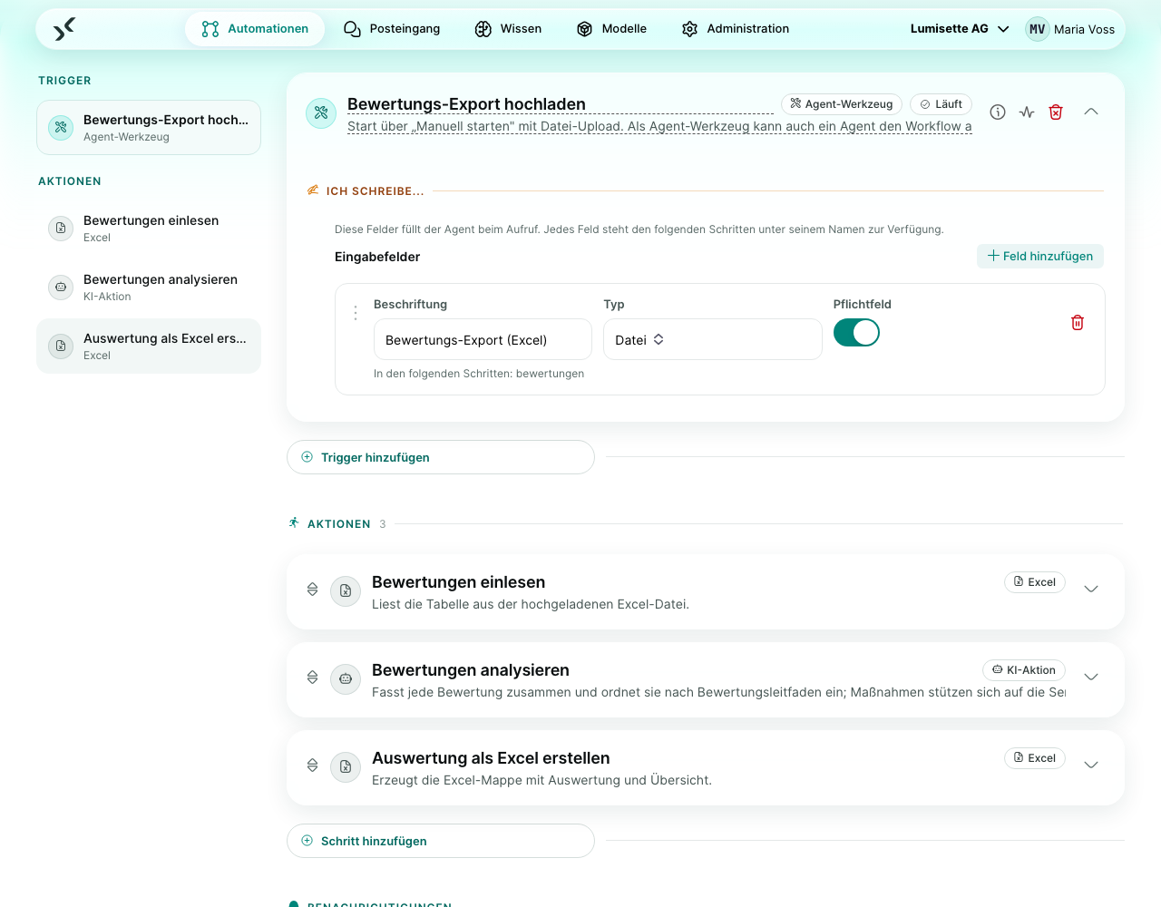Click the Excel badge on Bewertungen einlesen
1161x907 pixels.
[x=1035, y=582]
